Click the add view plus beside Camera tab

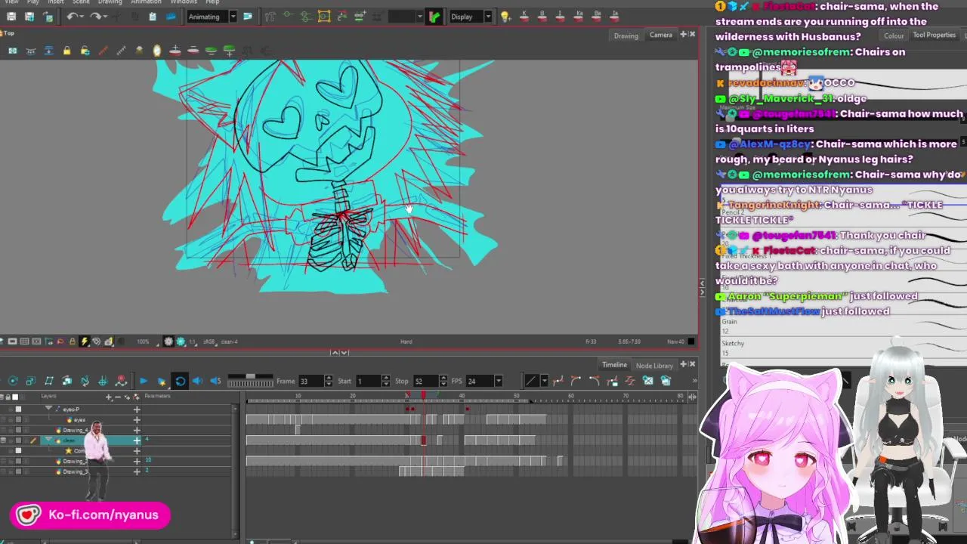pos(683,35)
